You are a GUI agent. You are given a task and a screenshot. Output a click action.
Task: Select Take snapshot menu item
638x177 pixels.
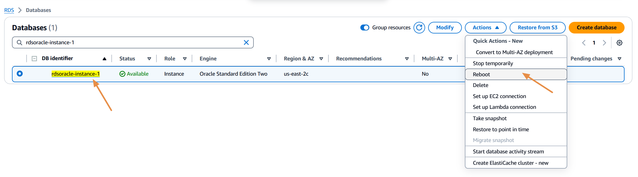pyautogui.click(x=490, y=118)
